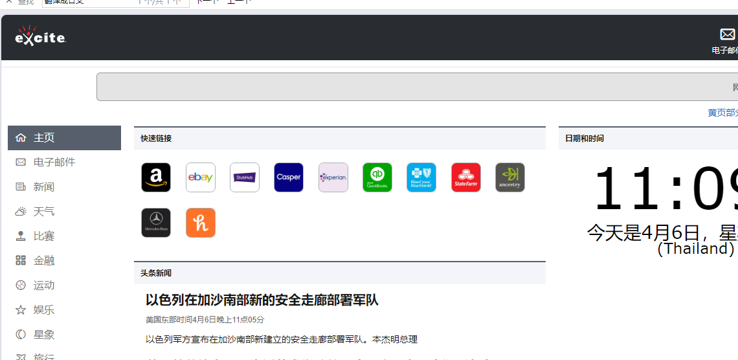Open the Honey quick link icon
Screen dimensions: 738x360
coord(201,223)
